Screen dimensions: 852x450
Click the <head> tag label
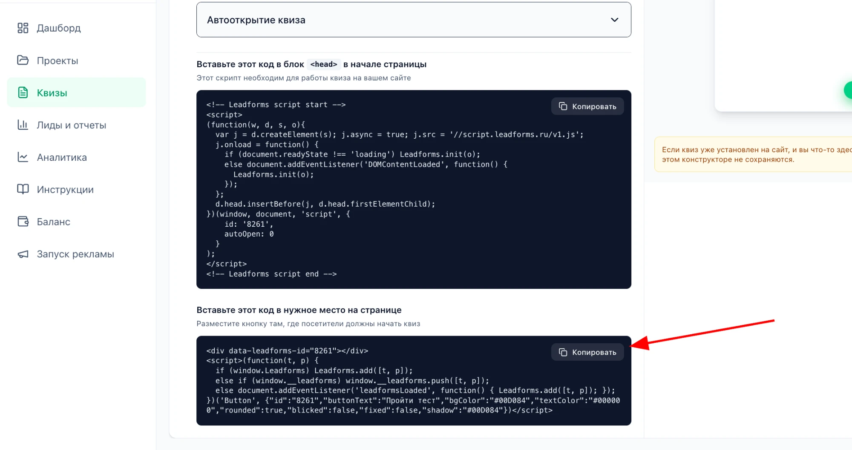click(324, 64)
